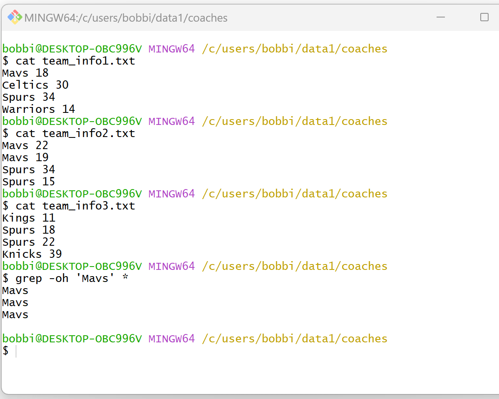Click the first 'Mavs' line of grep output
Viewport: 499px width, 399px height.
click(15, 291)
